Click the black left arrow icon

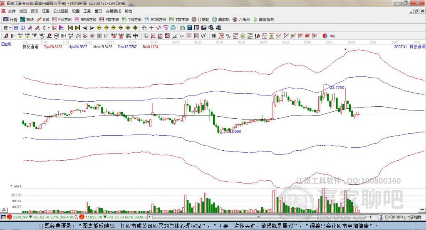pos(85,28)
